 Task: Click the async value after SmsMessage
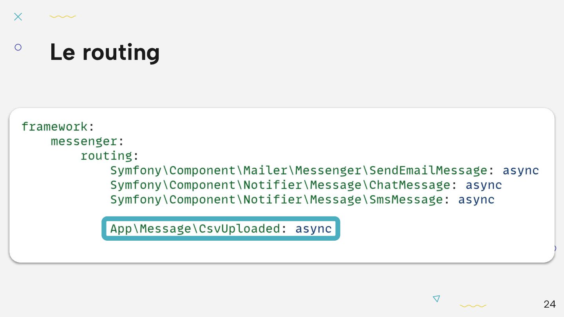point(476,200)
